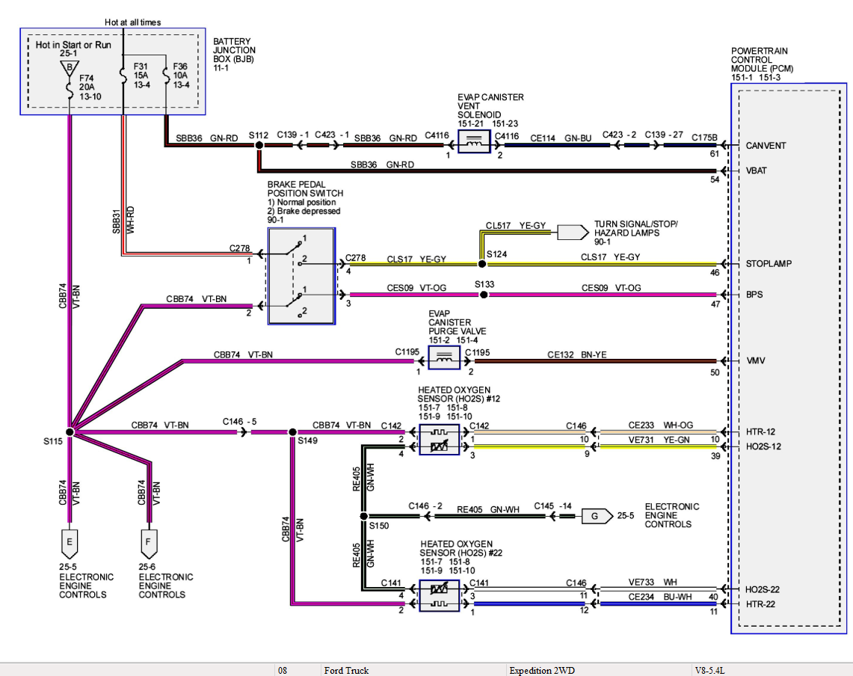Click the 'Hot at all times' label

click(x=133, y=22)
